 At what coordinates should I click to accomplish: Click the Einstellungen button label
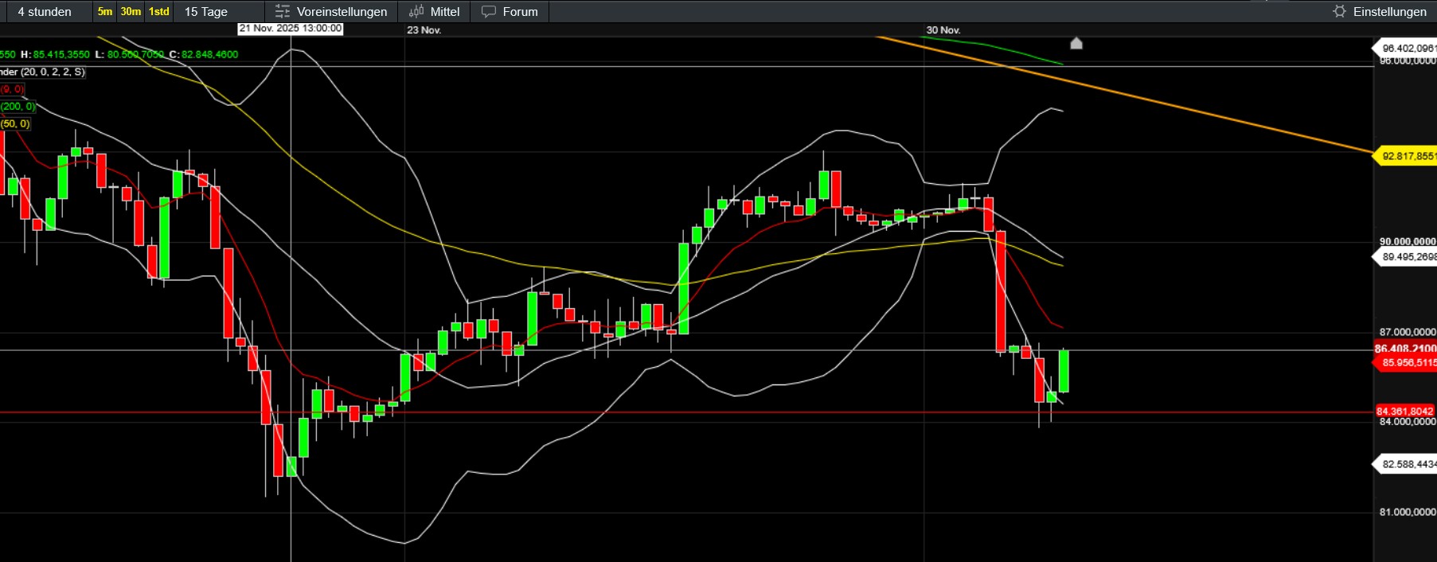[x=1389, y=11]
